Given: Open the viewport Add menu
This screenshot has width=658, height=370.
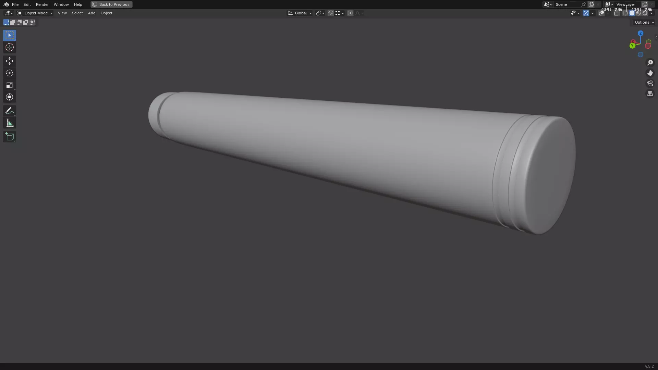Looking at the screenshot, I should point(92,13).
